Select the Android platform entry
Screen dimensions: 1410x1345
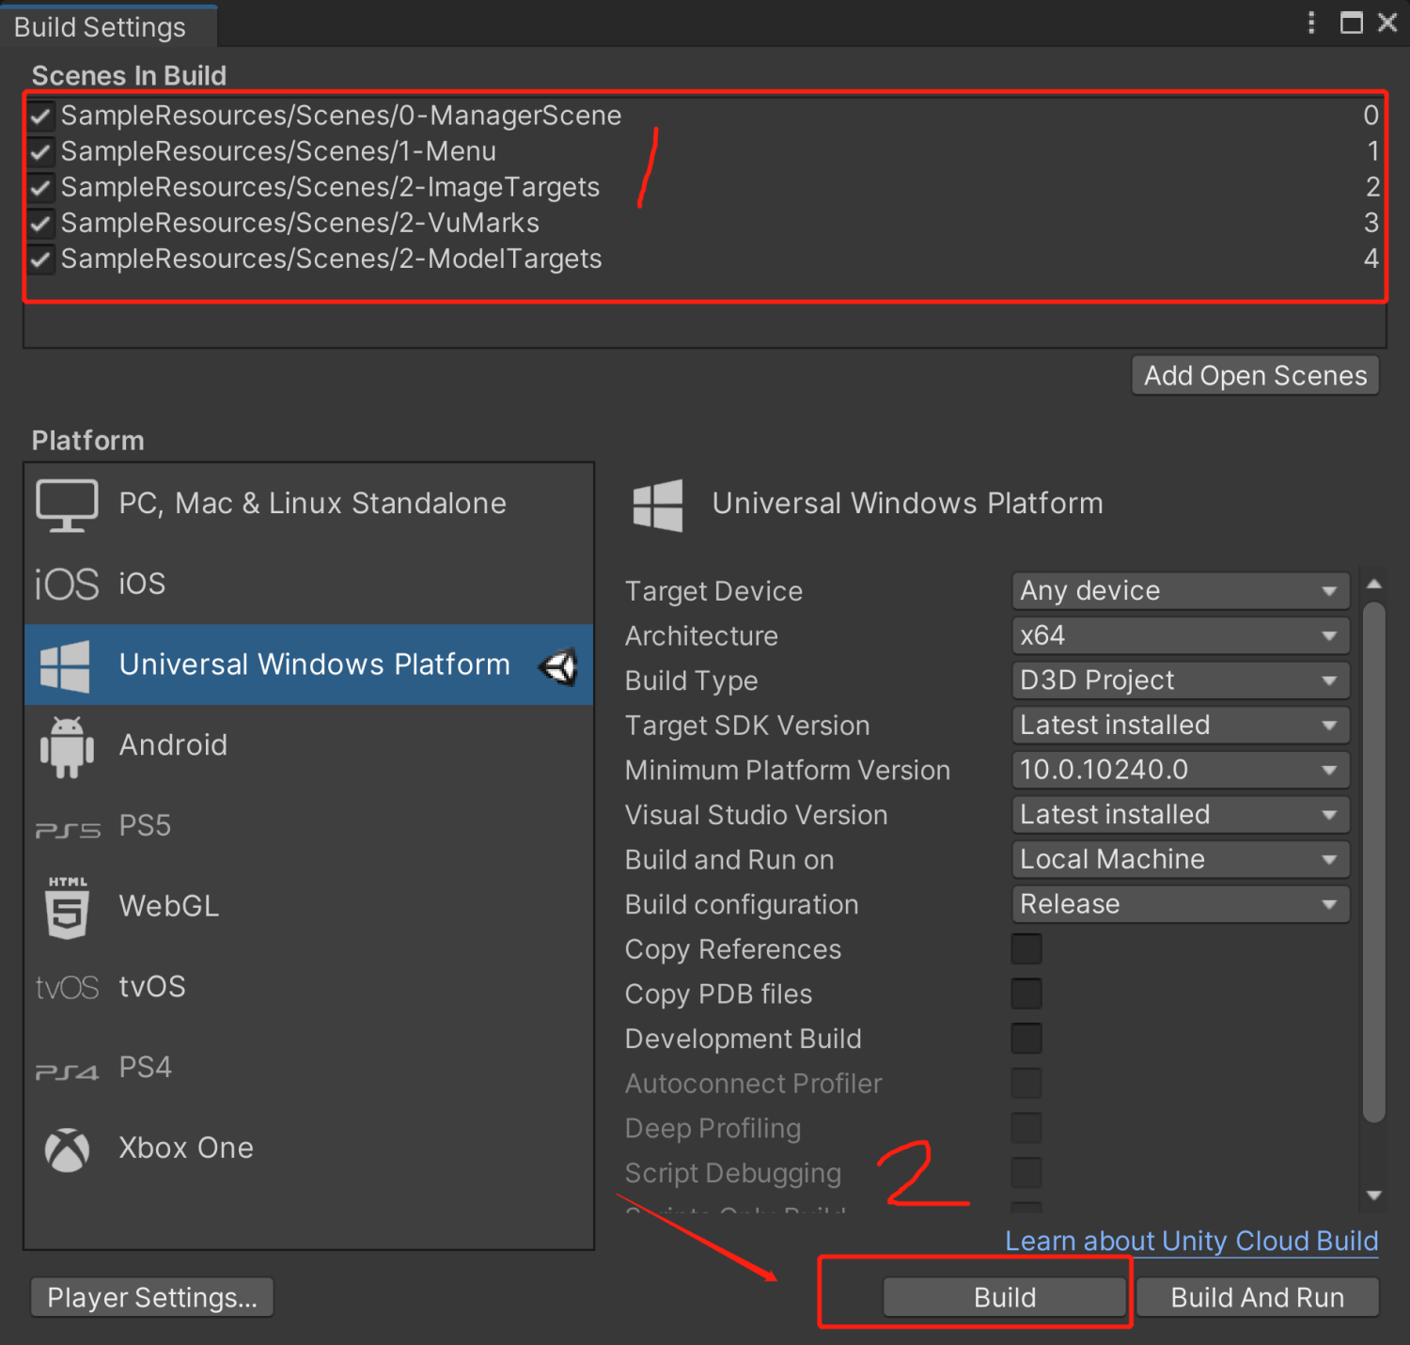[309, 746]
